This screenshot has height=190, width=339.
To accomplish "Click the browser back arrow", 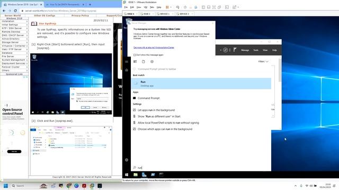I will point(4,11).
